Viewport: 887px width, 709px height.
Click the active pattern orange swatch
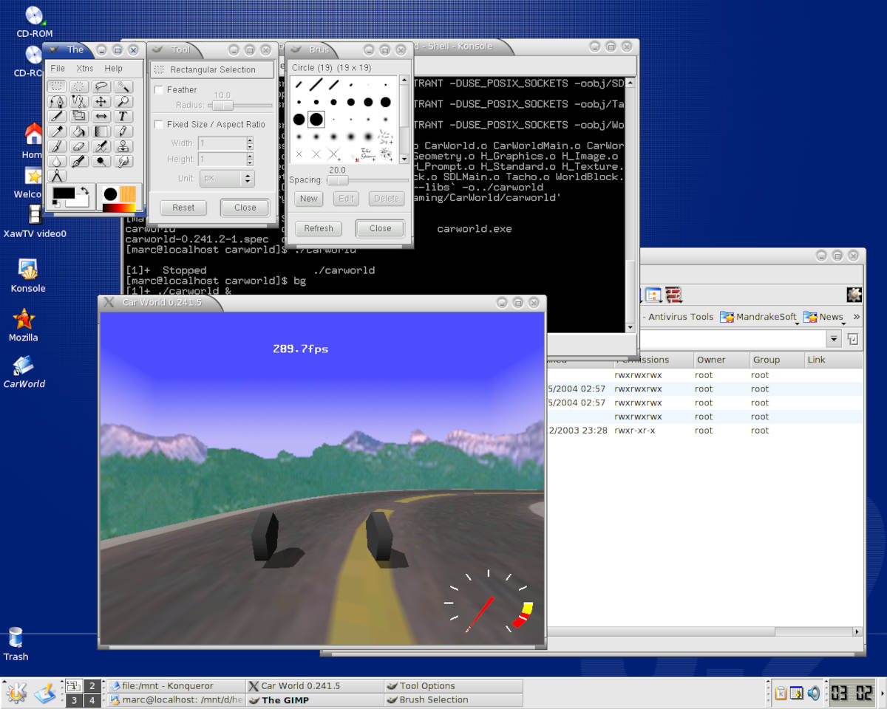pos(128,194)
